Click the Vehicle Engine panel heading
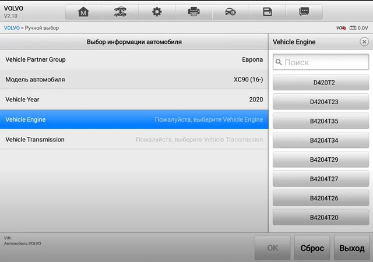 click(294, 42)
